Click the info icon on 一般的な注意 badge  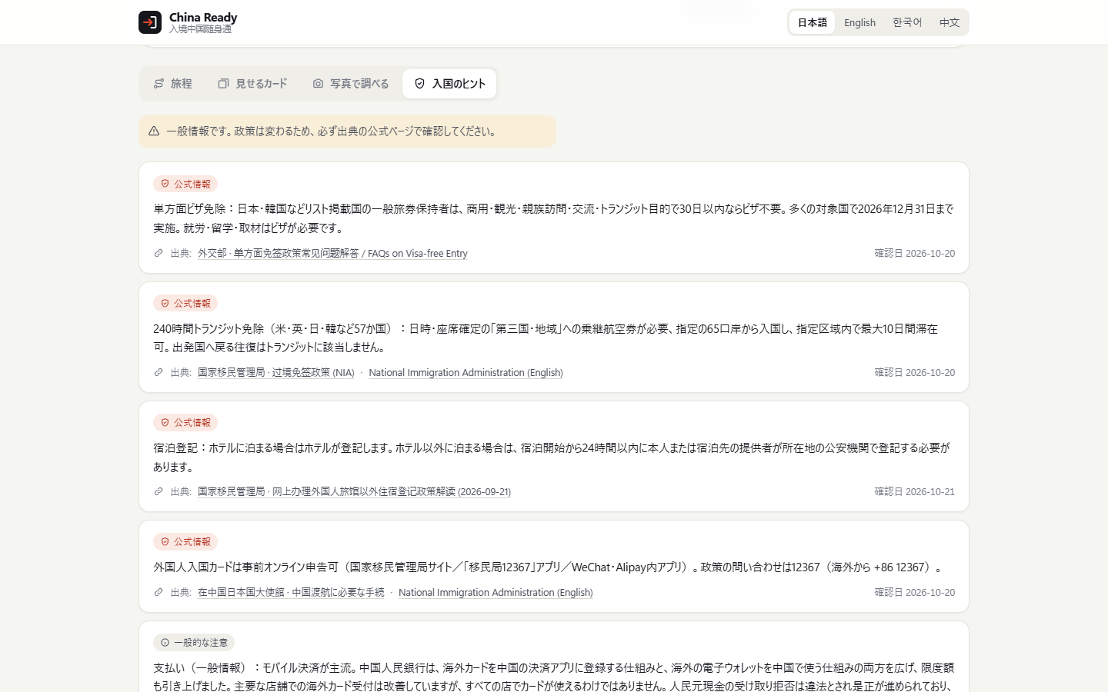pos(165,642)
